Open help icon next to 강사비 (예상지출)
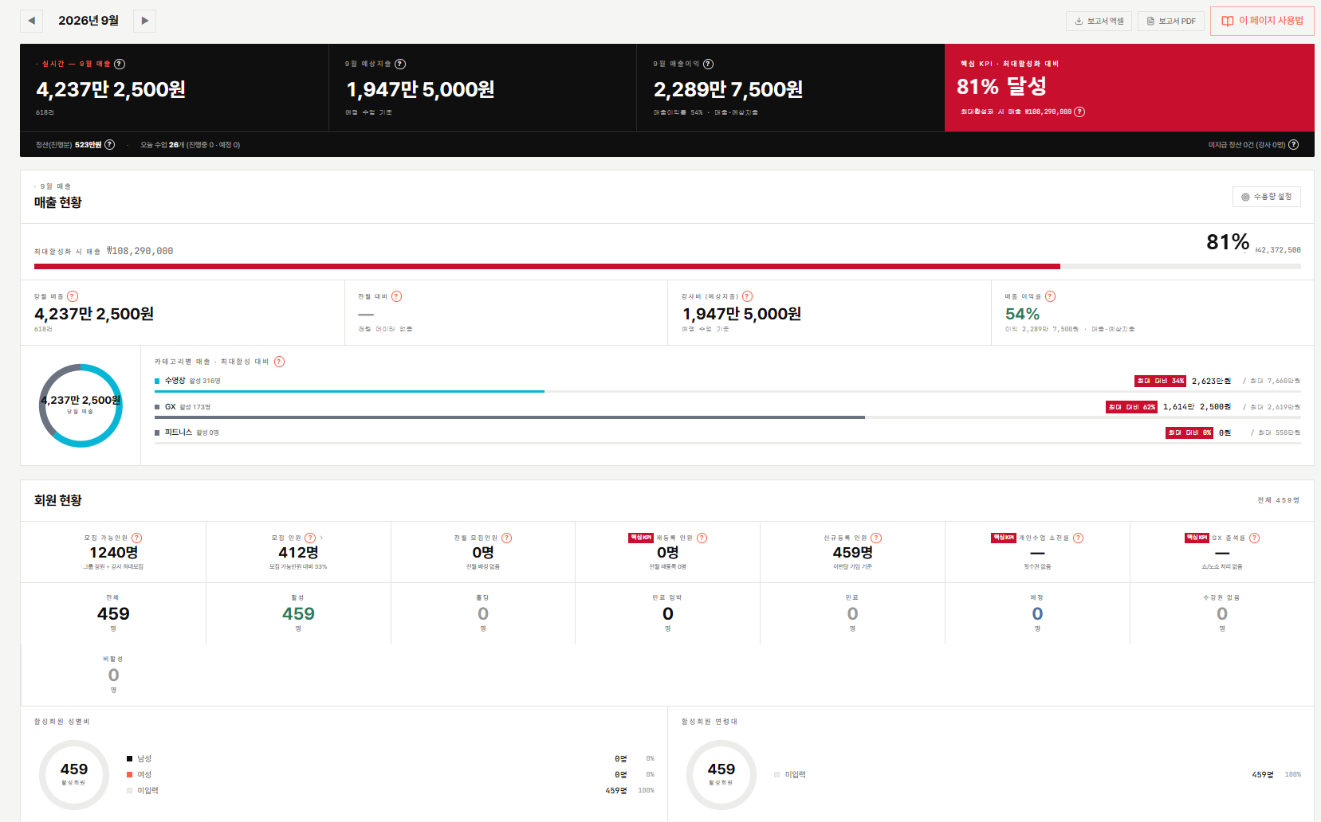 point(747,296)
